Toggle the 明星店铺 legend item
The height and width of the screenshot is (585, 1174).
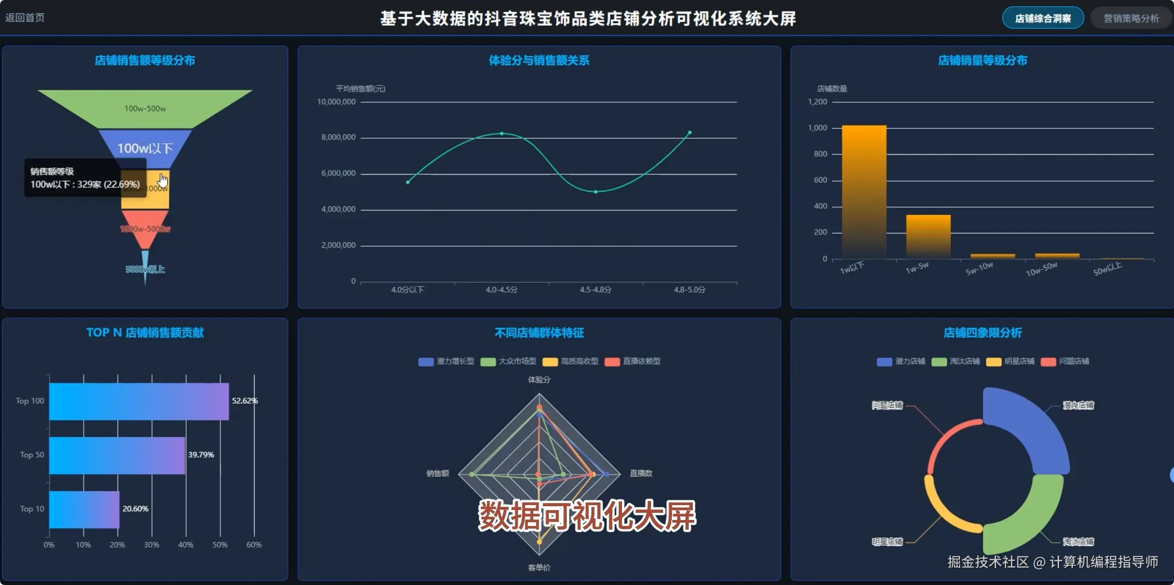1010,361
